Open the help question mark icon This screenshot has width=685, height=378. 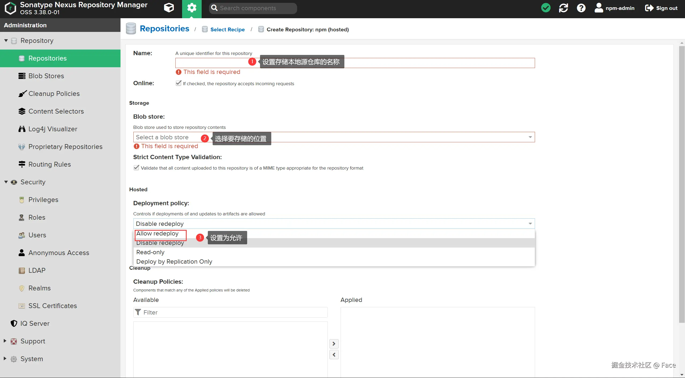[581, 8]
